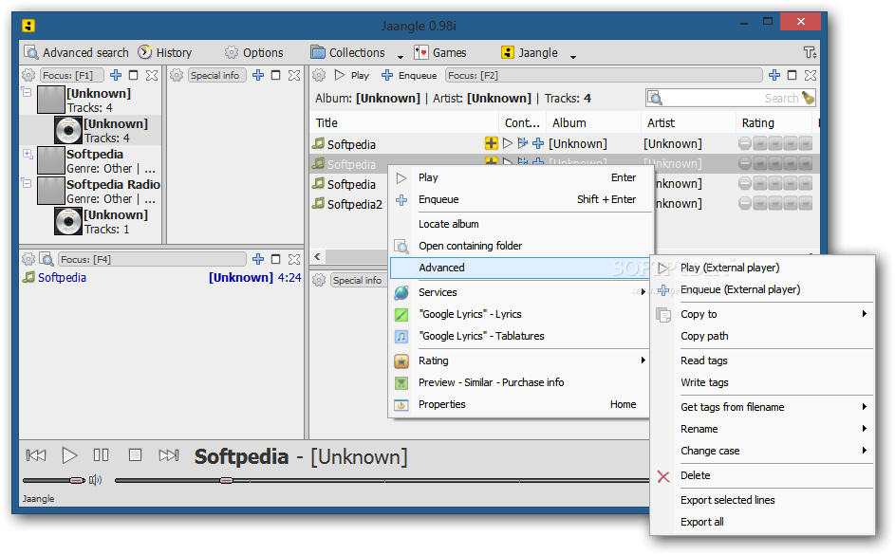
Task: Close the top Special info pane
Action: point(294,75)
